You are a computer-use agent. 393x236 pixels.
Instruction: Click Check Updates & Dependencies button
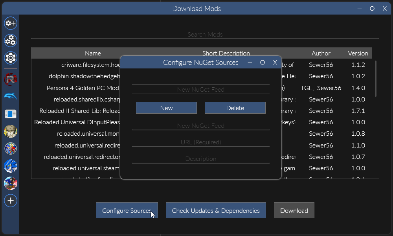[216, 210]
